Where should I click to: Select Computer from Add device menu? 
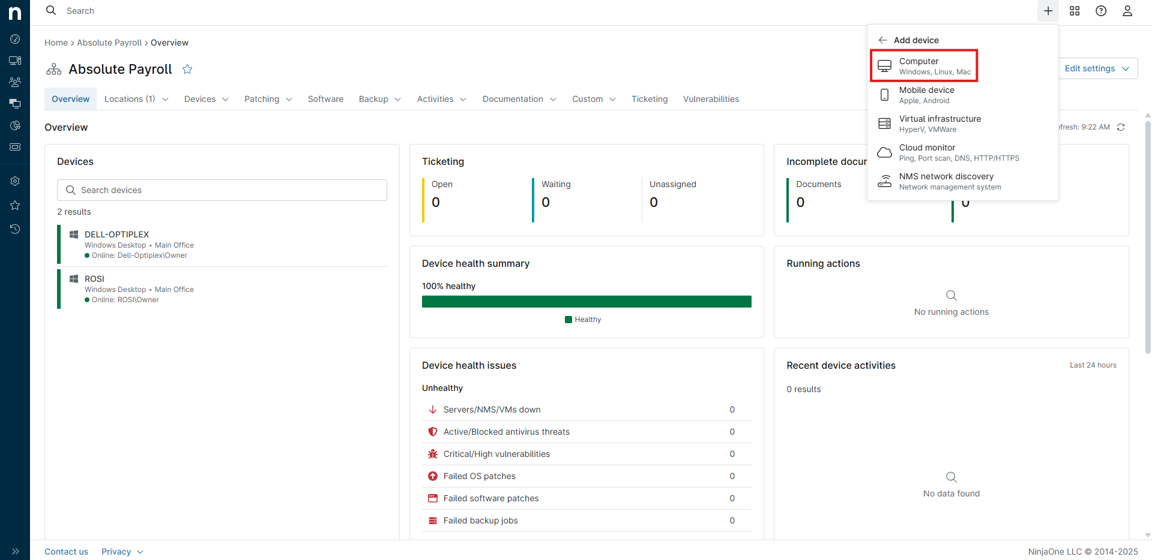(924, 66)
